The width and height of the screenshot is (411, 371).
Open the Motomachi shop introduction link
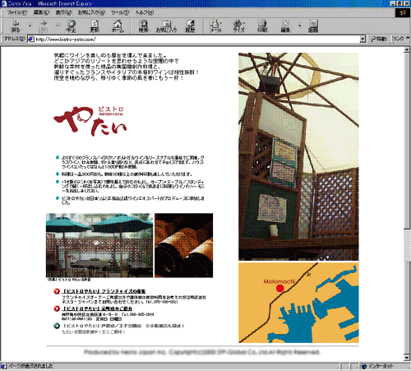pyautogui.click(x=97, y=308)
